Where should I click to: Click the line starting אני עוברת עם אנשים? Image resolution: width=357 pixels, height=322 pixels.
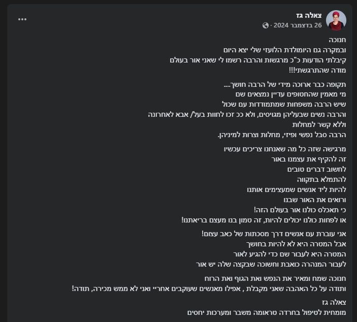[274, 234]
